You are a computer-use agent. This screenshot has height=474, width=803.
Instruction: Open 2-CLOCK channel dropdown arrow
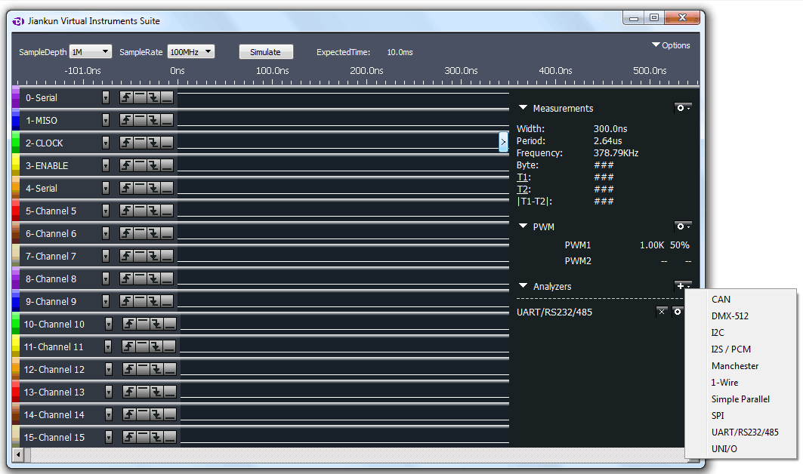106,143
